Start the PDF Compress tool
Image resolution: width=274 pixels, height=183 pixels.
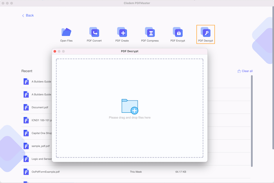coord(150,35)
